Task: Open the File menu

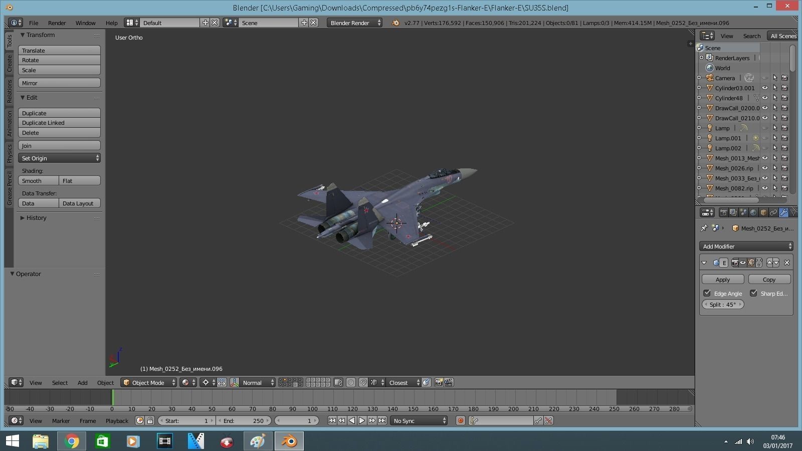Action: point(34,23)
